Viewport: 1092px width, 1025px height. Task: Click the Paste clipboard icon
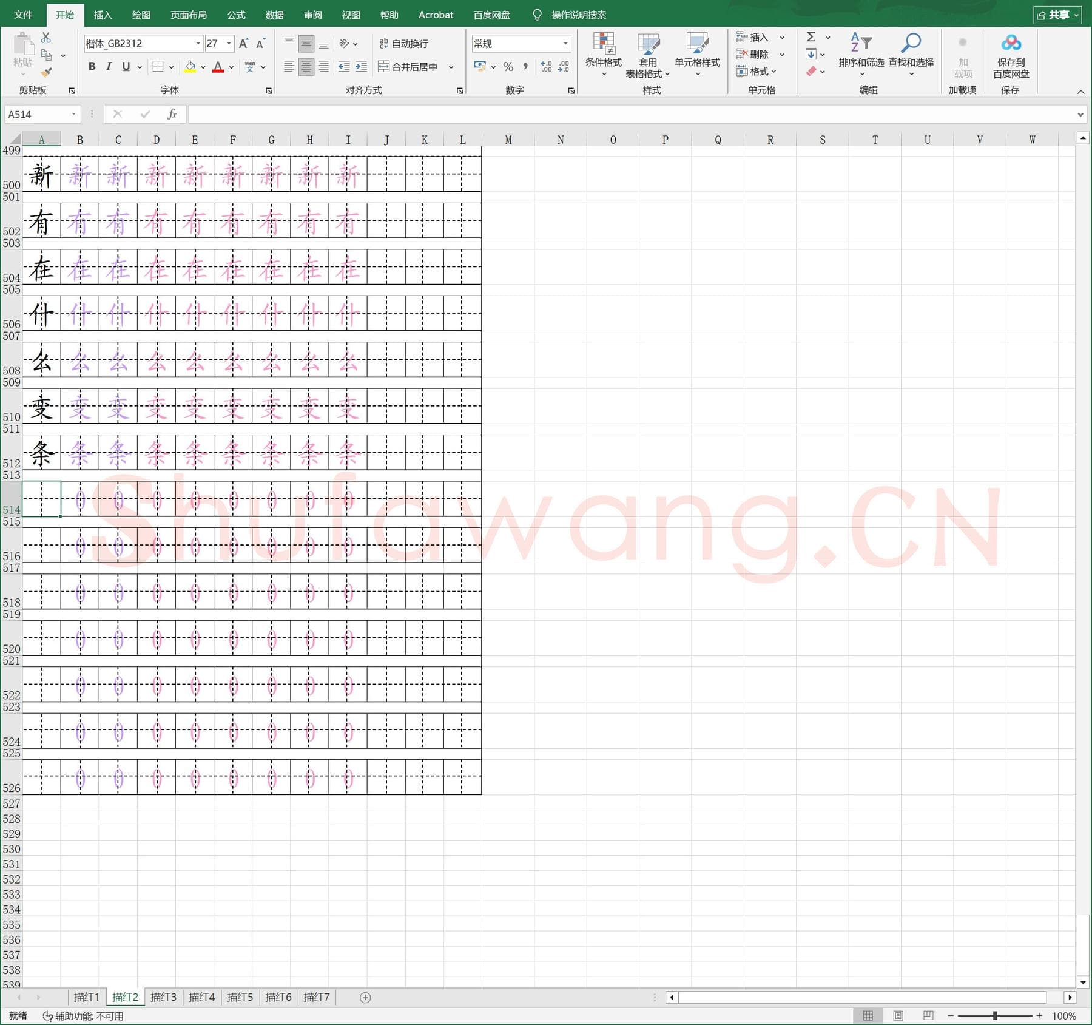(x=22, y=46)
